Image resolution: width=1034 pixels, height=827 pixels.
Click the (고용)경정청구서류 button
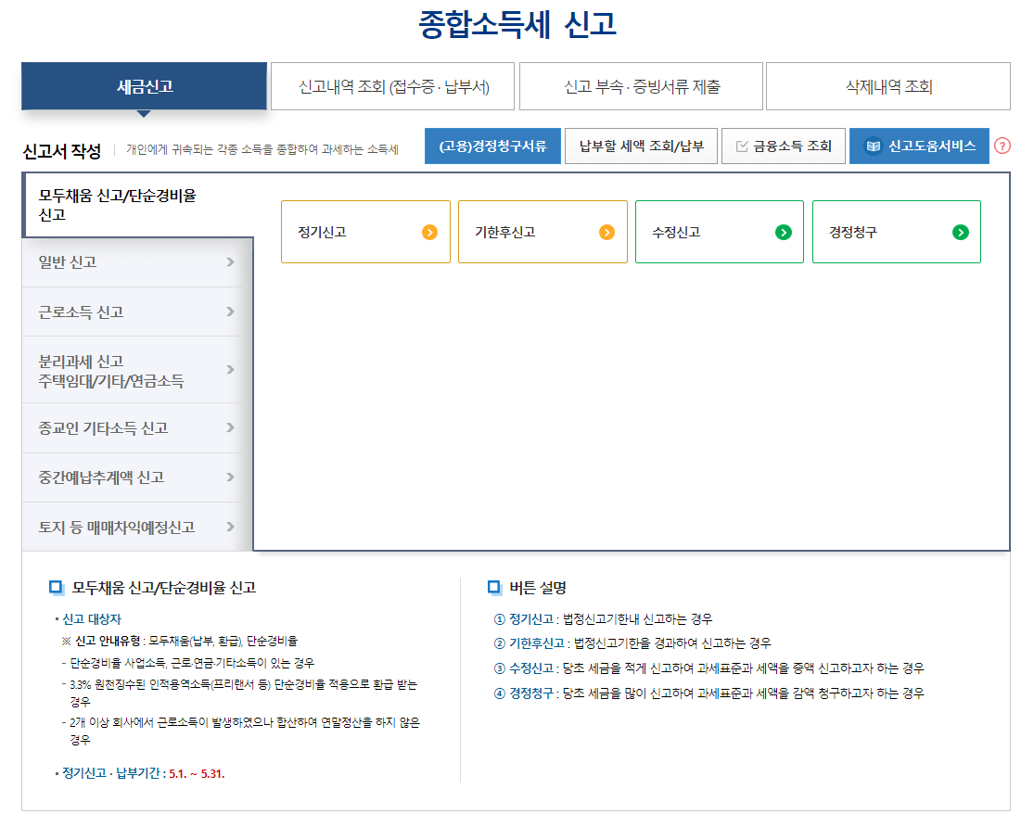tap(492, 146)
